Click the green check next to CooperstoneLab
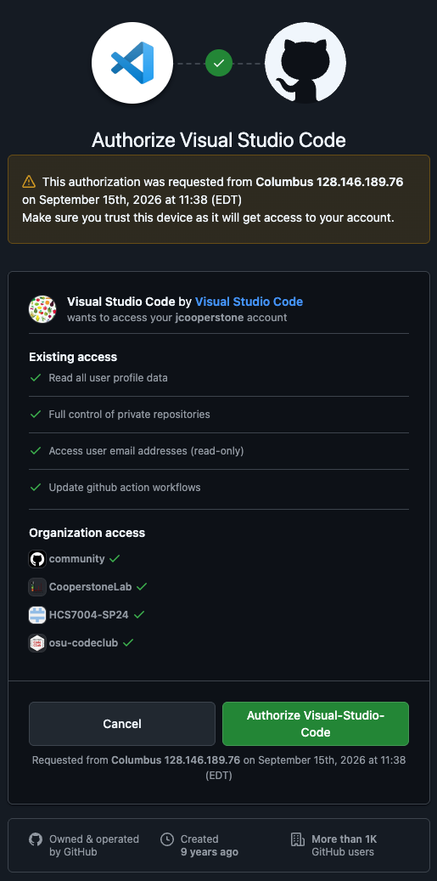The image size is (437, 881). point(142,586)
